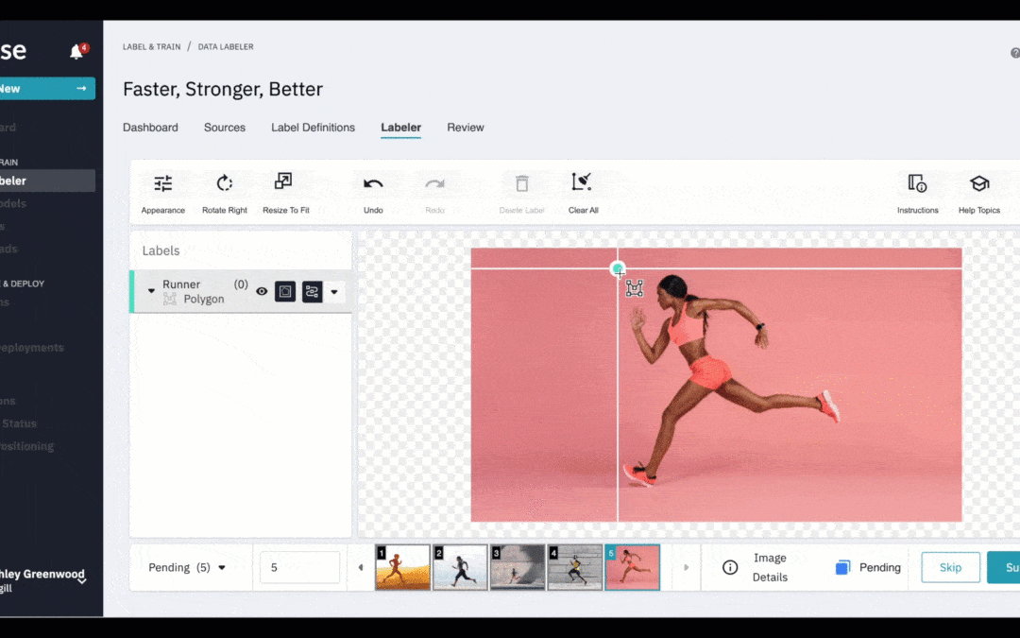1020x638 pixels.
Task: Open the Pending (5) filter dropdown
Action: (x=187, y=568)
